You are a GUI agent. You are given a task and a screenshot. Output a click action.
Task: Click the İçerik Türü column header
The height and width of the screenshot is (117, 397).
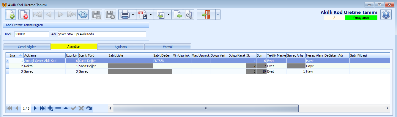pos(93,55)
